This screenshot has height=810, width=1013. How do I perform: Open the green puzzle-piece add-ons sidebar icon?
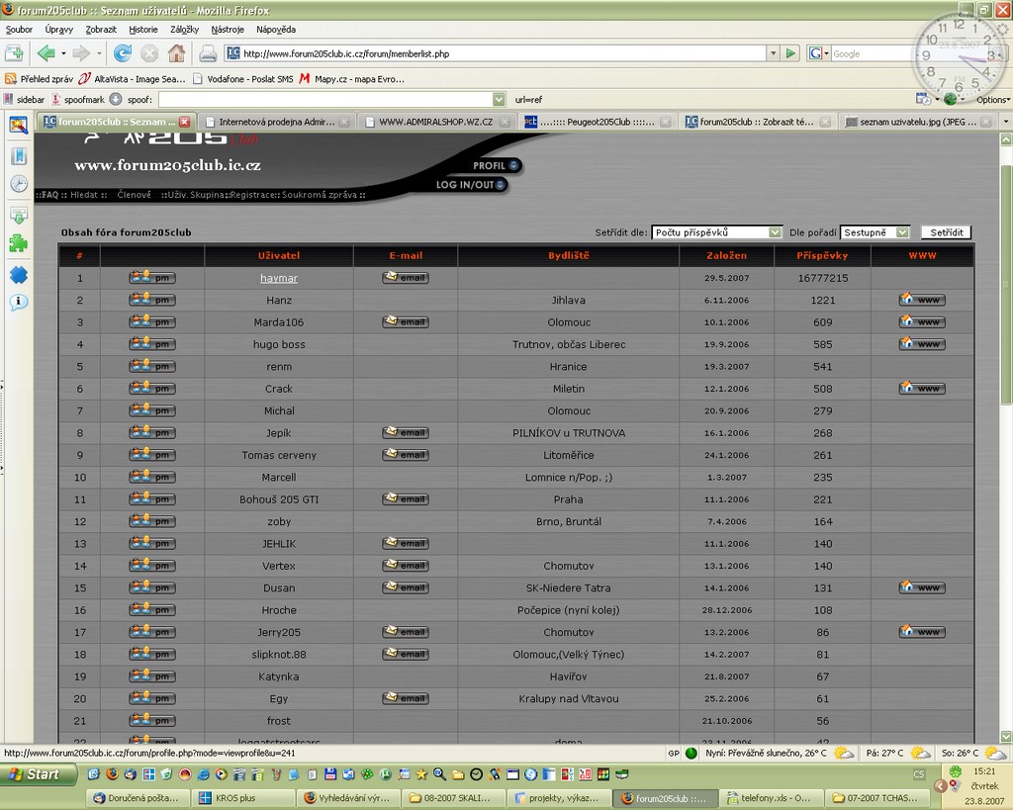[x=18, y=243]
